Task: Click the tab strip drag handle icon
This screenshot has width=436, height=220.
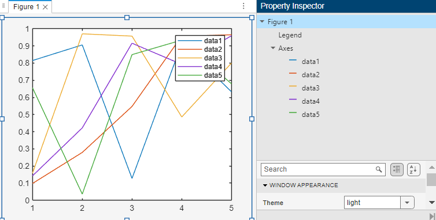Action: [x=3, y=6]
